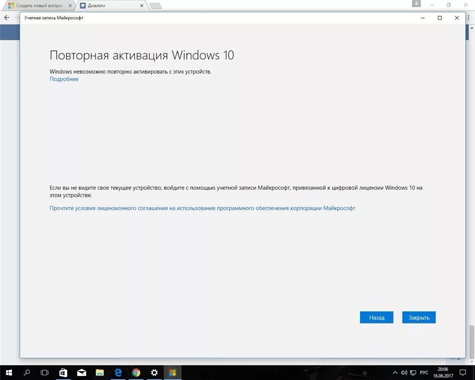Open the volume control in tray
Screen dimensions: 475x380
(404, 373)
